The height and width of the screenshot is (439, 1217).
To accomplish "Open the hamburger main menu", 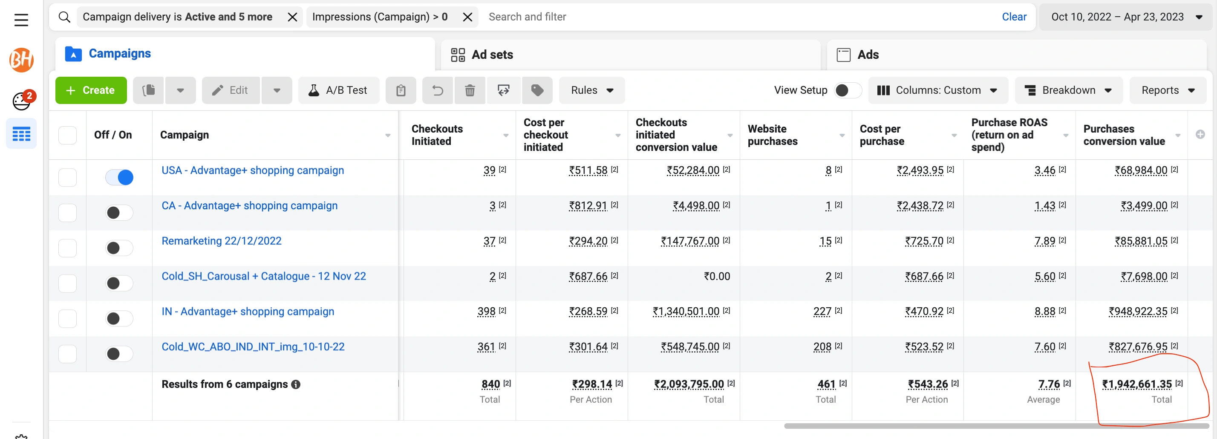I will (21, 20).
